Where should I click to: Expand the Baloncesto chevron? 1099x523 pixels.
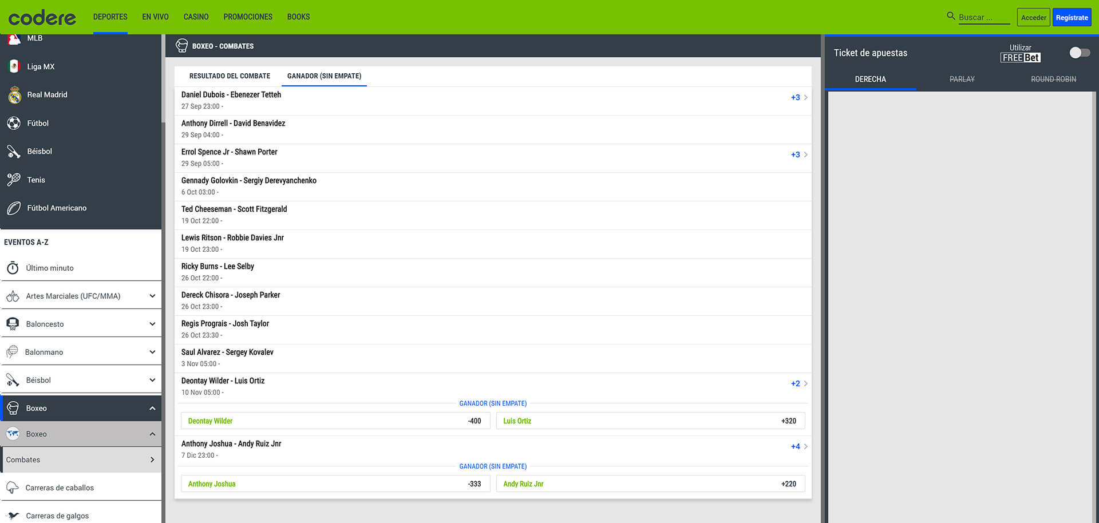pos(152,324)
